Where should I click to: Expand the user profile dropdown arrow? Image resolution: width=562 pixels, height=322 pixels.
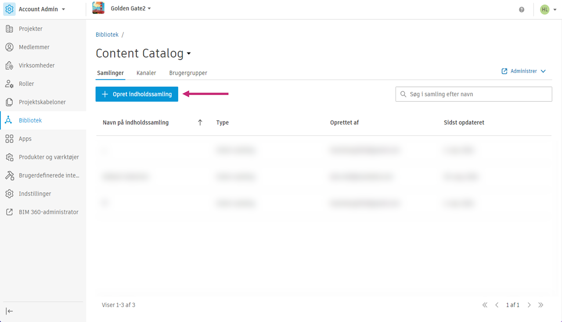click(555, 9)
